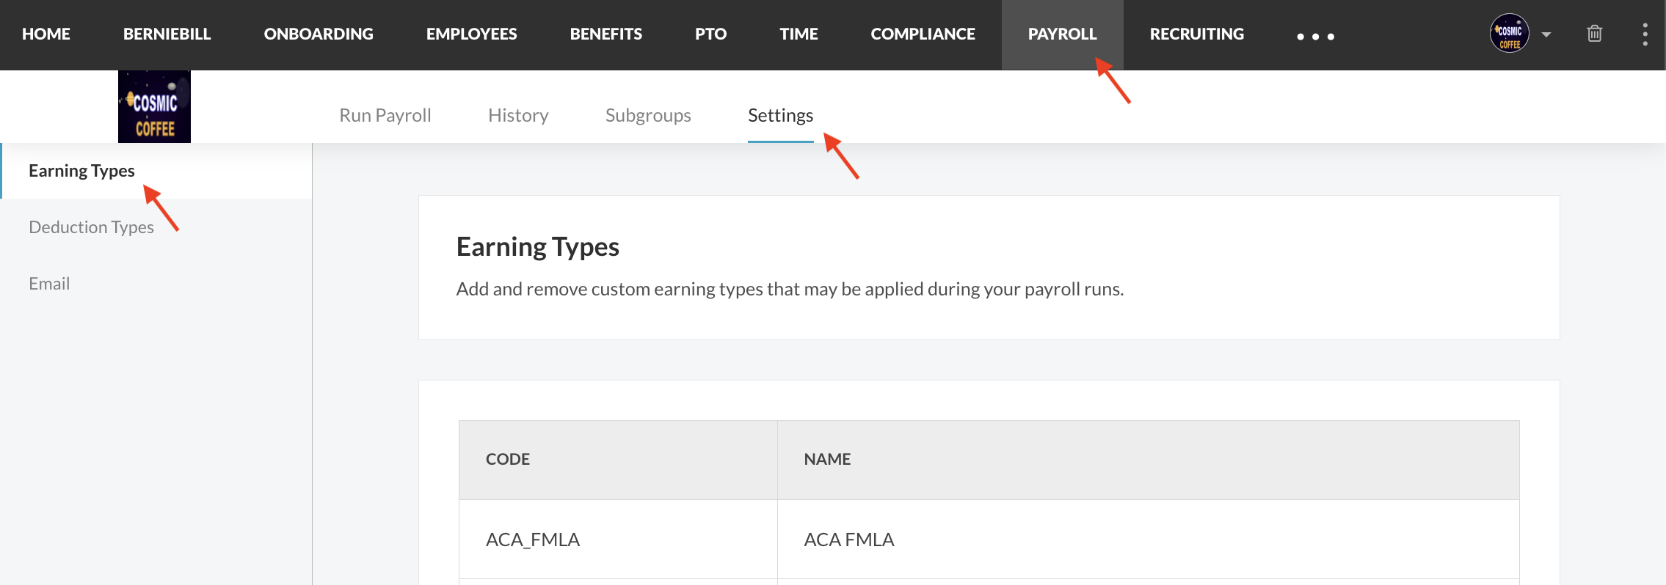Screen dimensions: 1666x585
Task: Switch to the Run Payroll tab
Action: coord(385,116)
